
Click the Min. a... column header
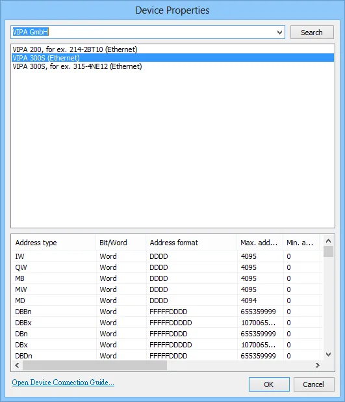[301, 243]
